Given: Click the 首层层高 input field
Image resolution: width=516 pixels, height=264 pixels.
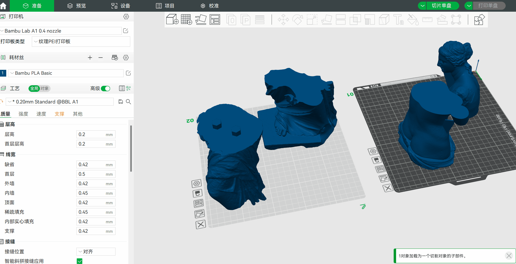Looking at the screenshot, I should [x=96, y=144].
